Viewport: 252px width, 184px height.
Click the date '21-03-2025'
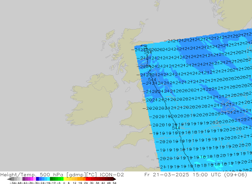click(x=171, y=174)
